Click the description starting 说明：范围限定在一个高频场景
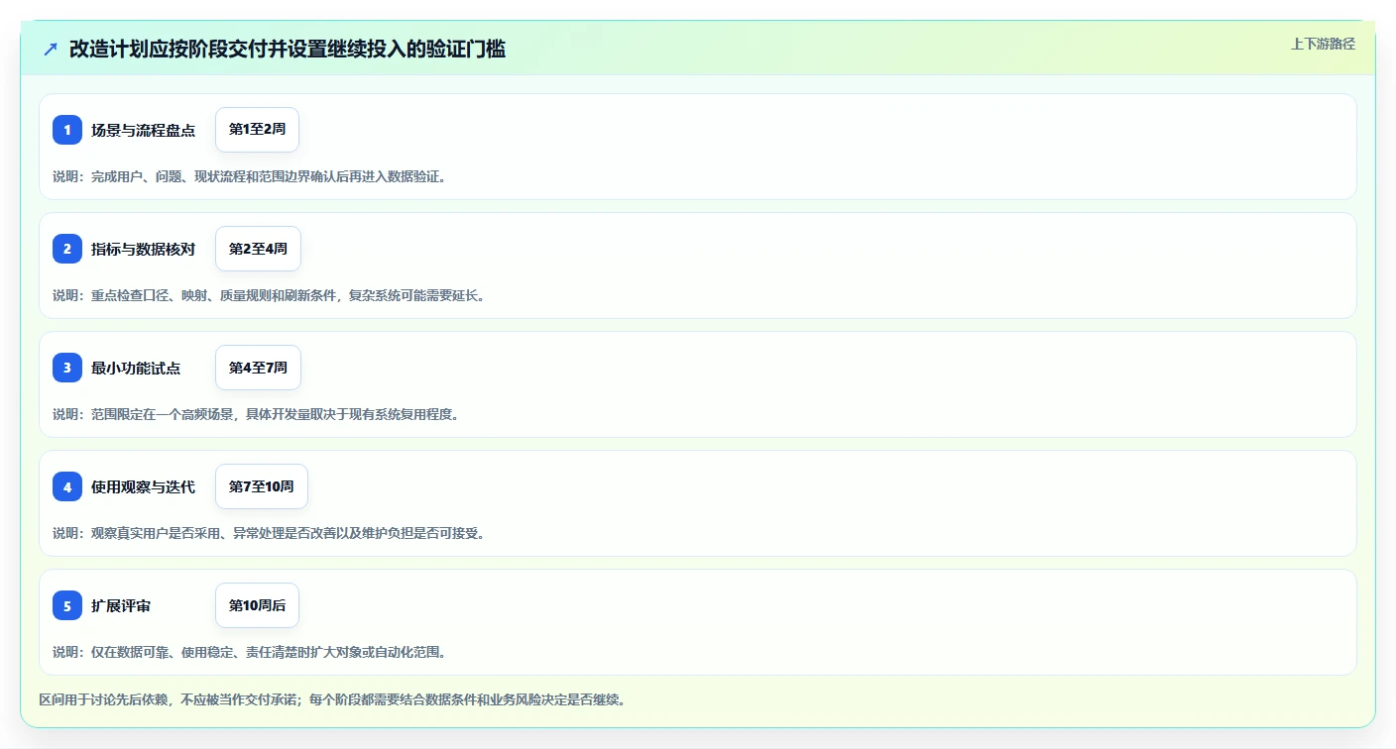This screenshot has height=749, width=1396. coord(257,414)
